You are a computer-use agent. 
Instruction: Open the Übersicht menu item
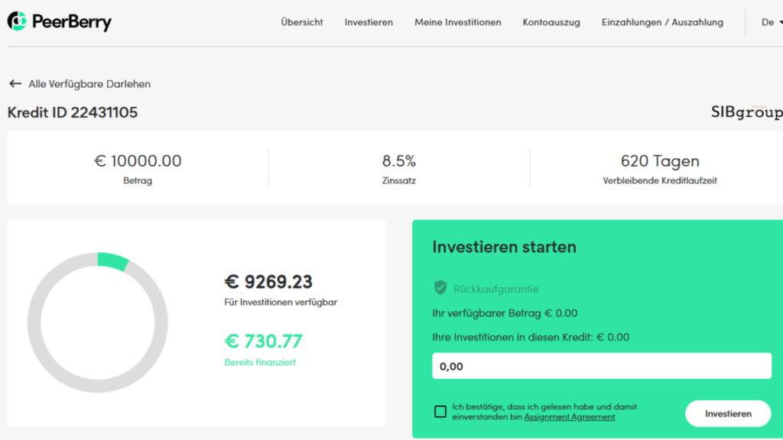[302, 22]
